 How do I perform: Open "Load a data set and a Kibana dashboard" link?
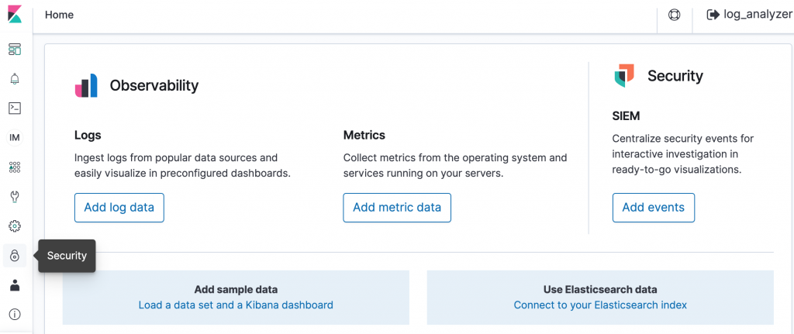click(x=236, y=305)
